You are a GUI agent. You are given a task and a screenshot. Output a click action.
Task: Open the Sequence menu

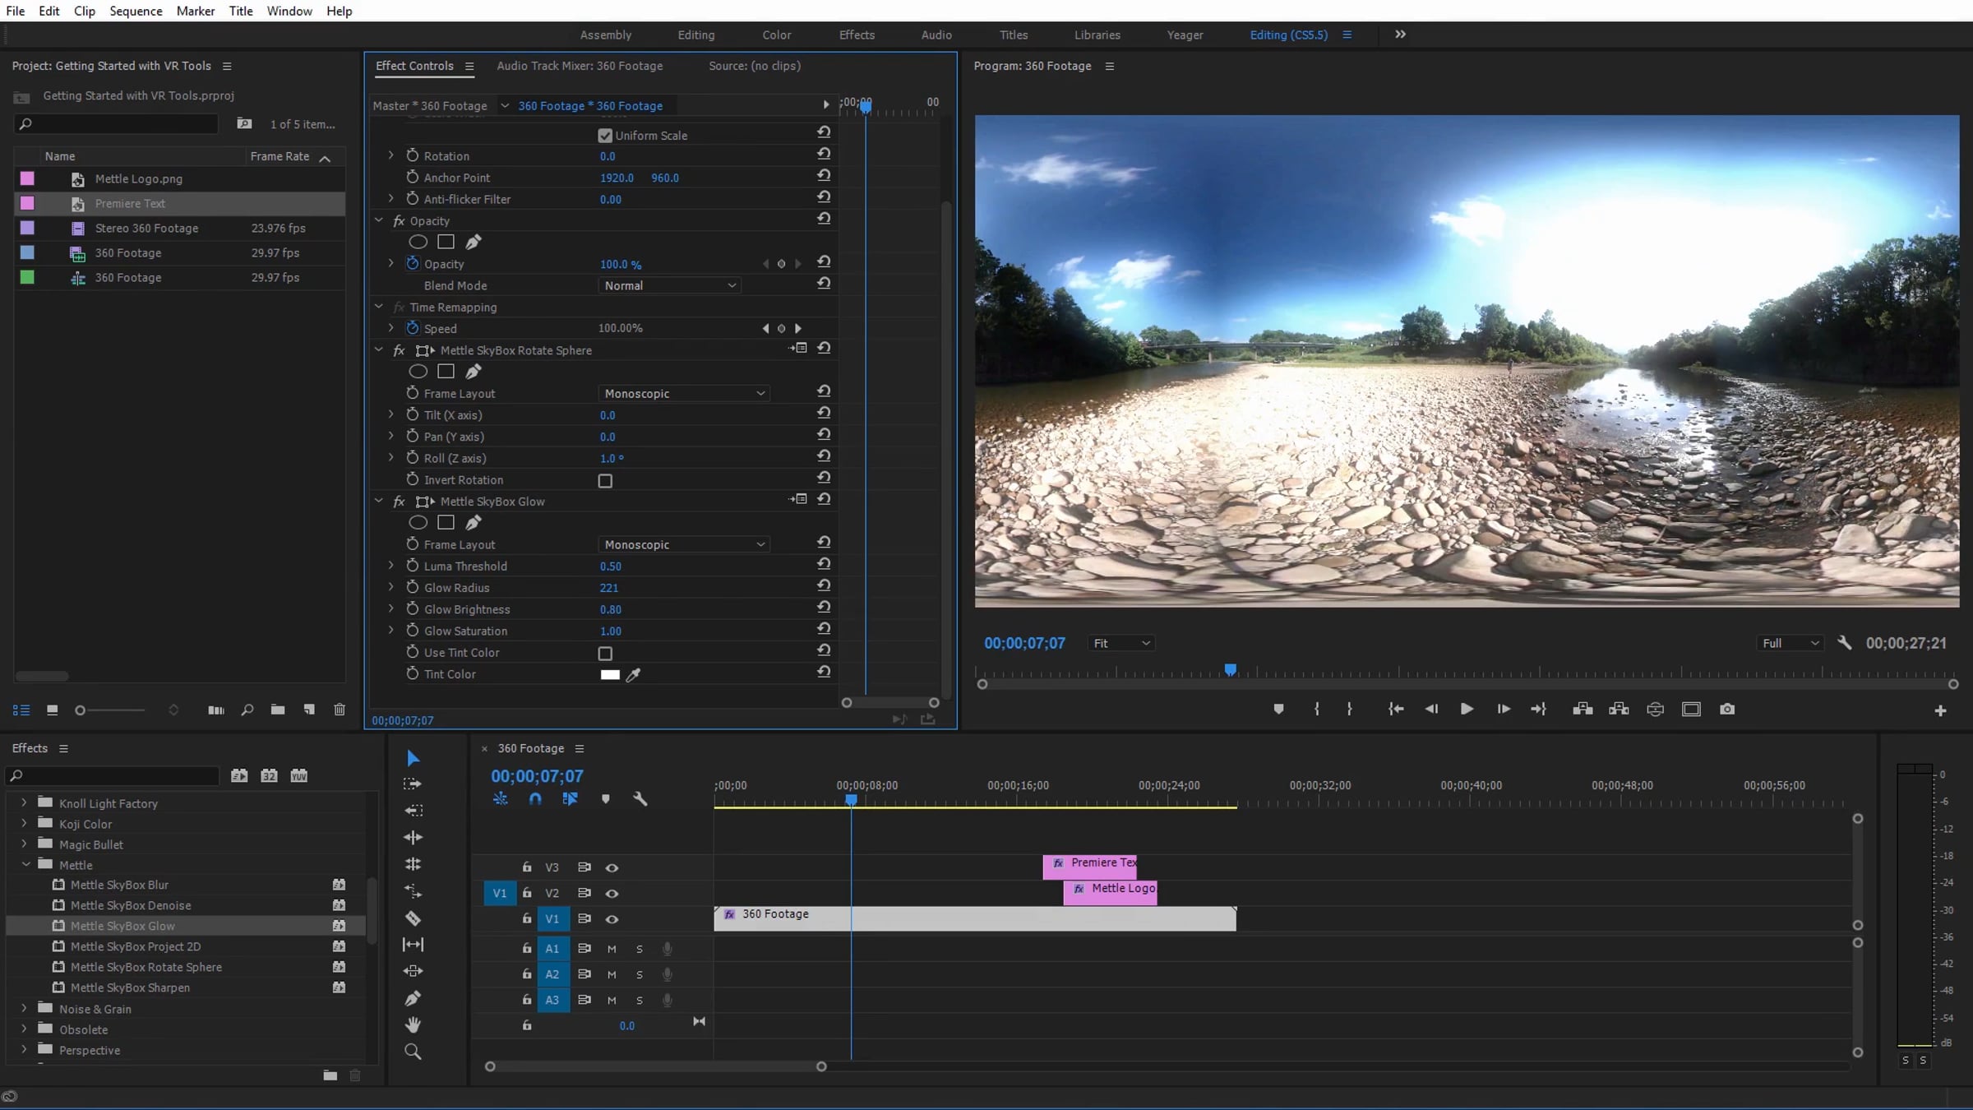click(136, 11)
